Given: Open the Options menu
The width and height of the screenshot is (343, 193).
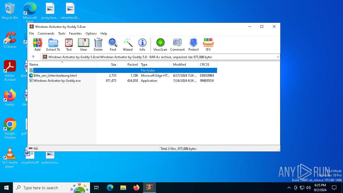Looking at the screenshot, I should click(x=91, y=34).
